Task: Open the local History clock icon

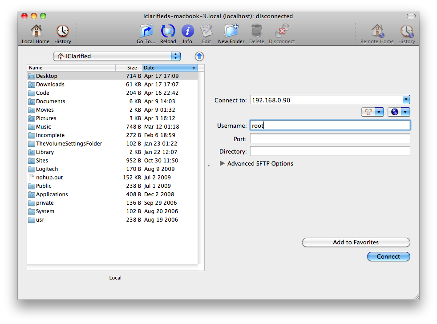Action: pos(62,32)
